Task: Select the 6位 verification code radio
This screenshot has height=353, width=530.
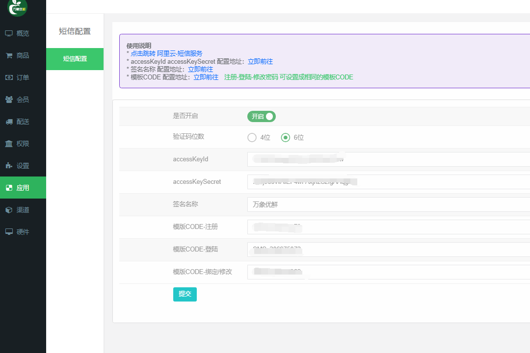Action: point(285,137)
